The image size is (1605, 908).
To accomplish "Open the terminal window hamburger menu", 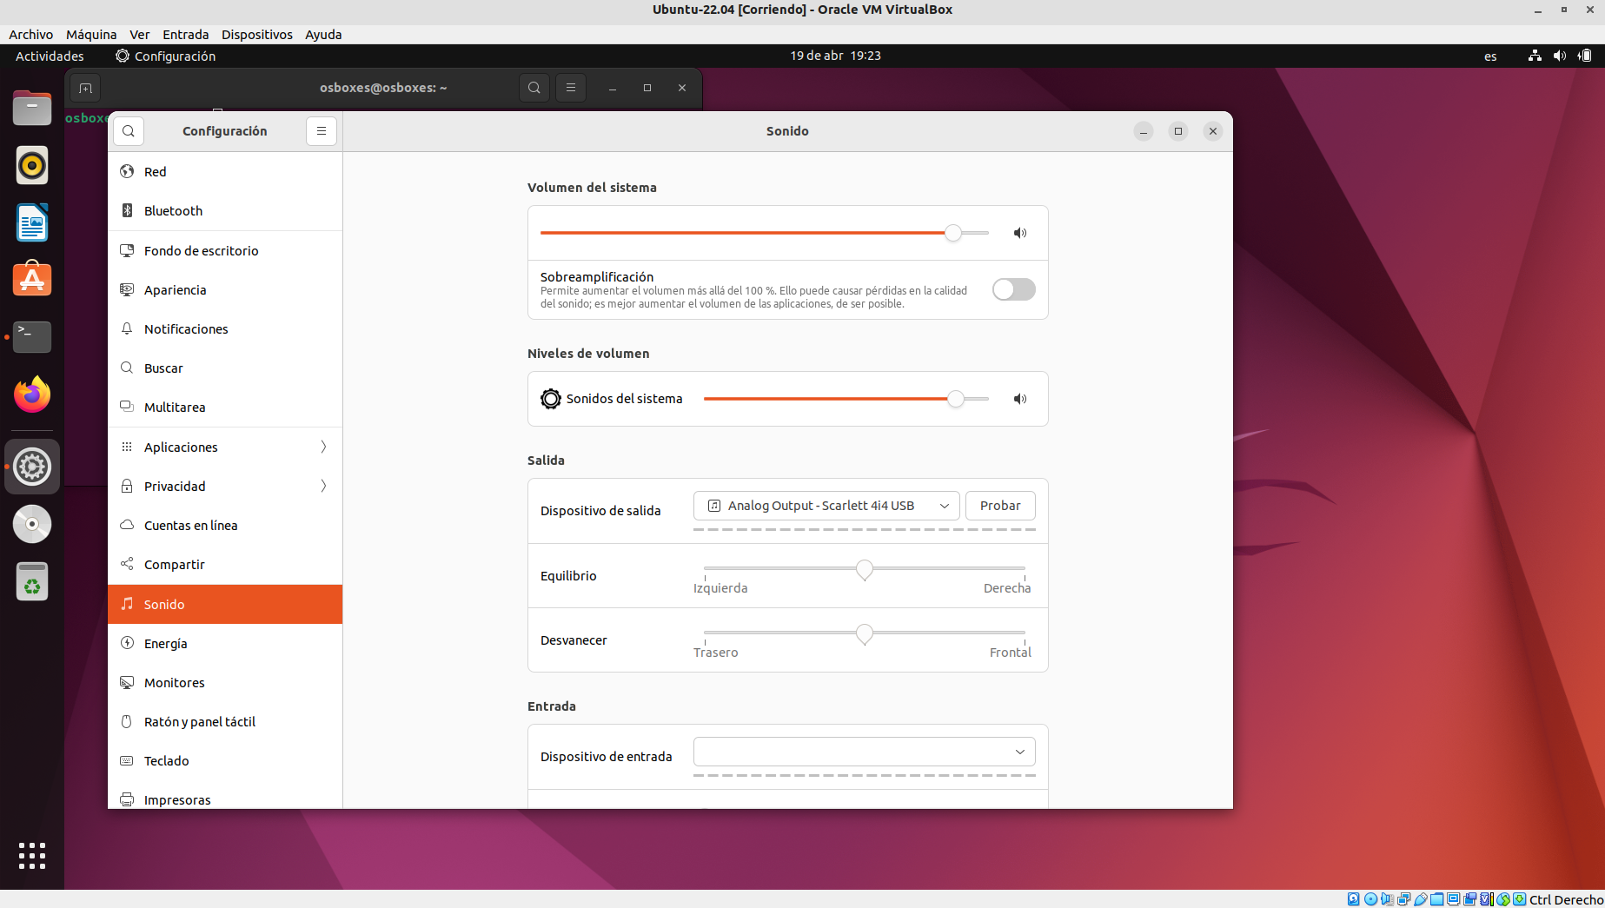I will 571,88.
